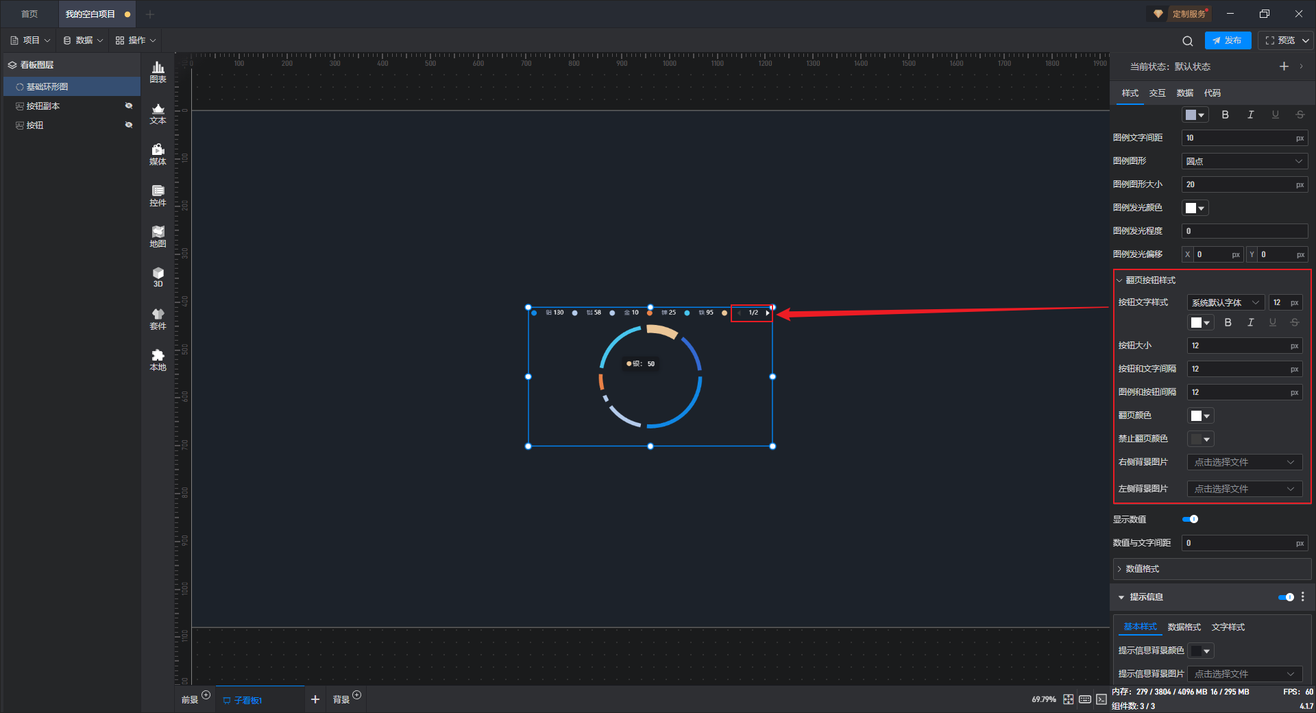Switch to the 文字样式 tab under 提示信息

pos(1228,627)
